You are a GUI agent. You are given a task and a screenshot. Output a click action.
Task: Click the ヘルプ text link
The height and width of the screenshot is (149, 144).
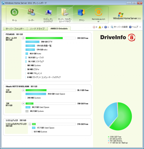pos(135,27)
